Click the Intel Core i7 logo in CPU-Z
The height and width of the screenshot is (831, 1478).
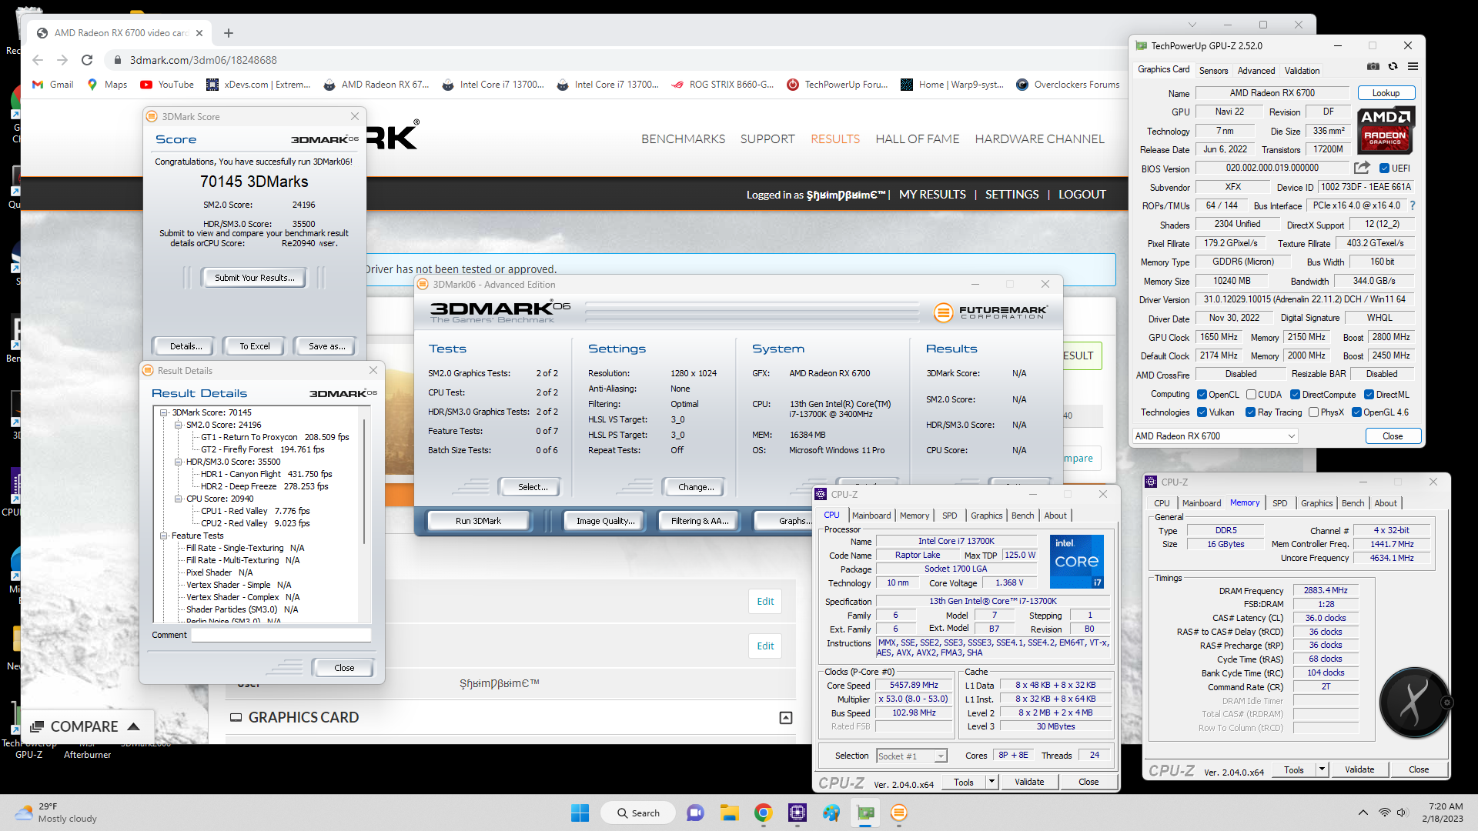[1077, 562]
